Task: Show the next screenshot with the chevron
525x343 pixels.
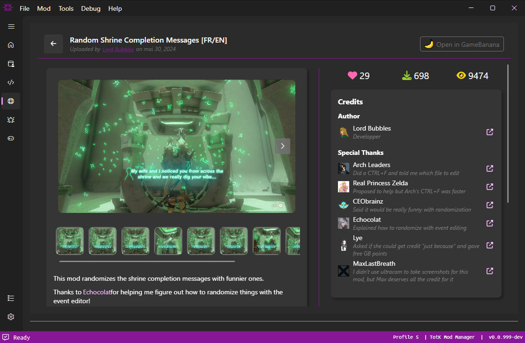Action: (282, 146)
